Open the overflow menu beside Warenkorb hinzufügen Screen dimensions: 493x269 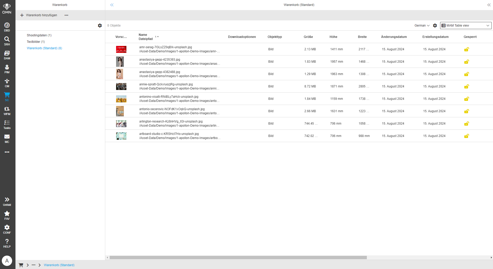tap(66, 15)
